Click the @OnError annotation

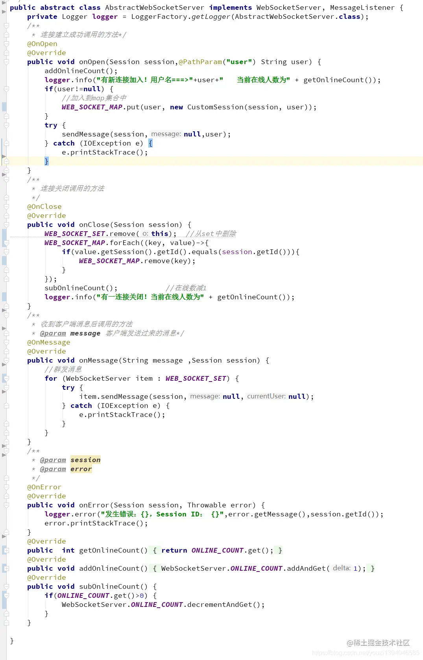(44, 487)
